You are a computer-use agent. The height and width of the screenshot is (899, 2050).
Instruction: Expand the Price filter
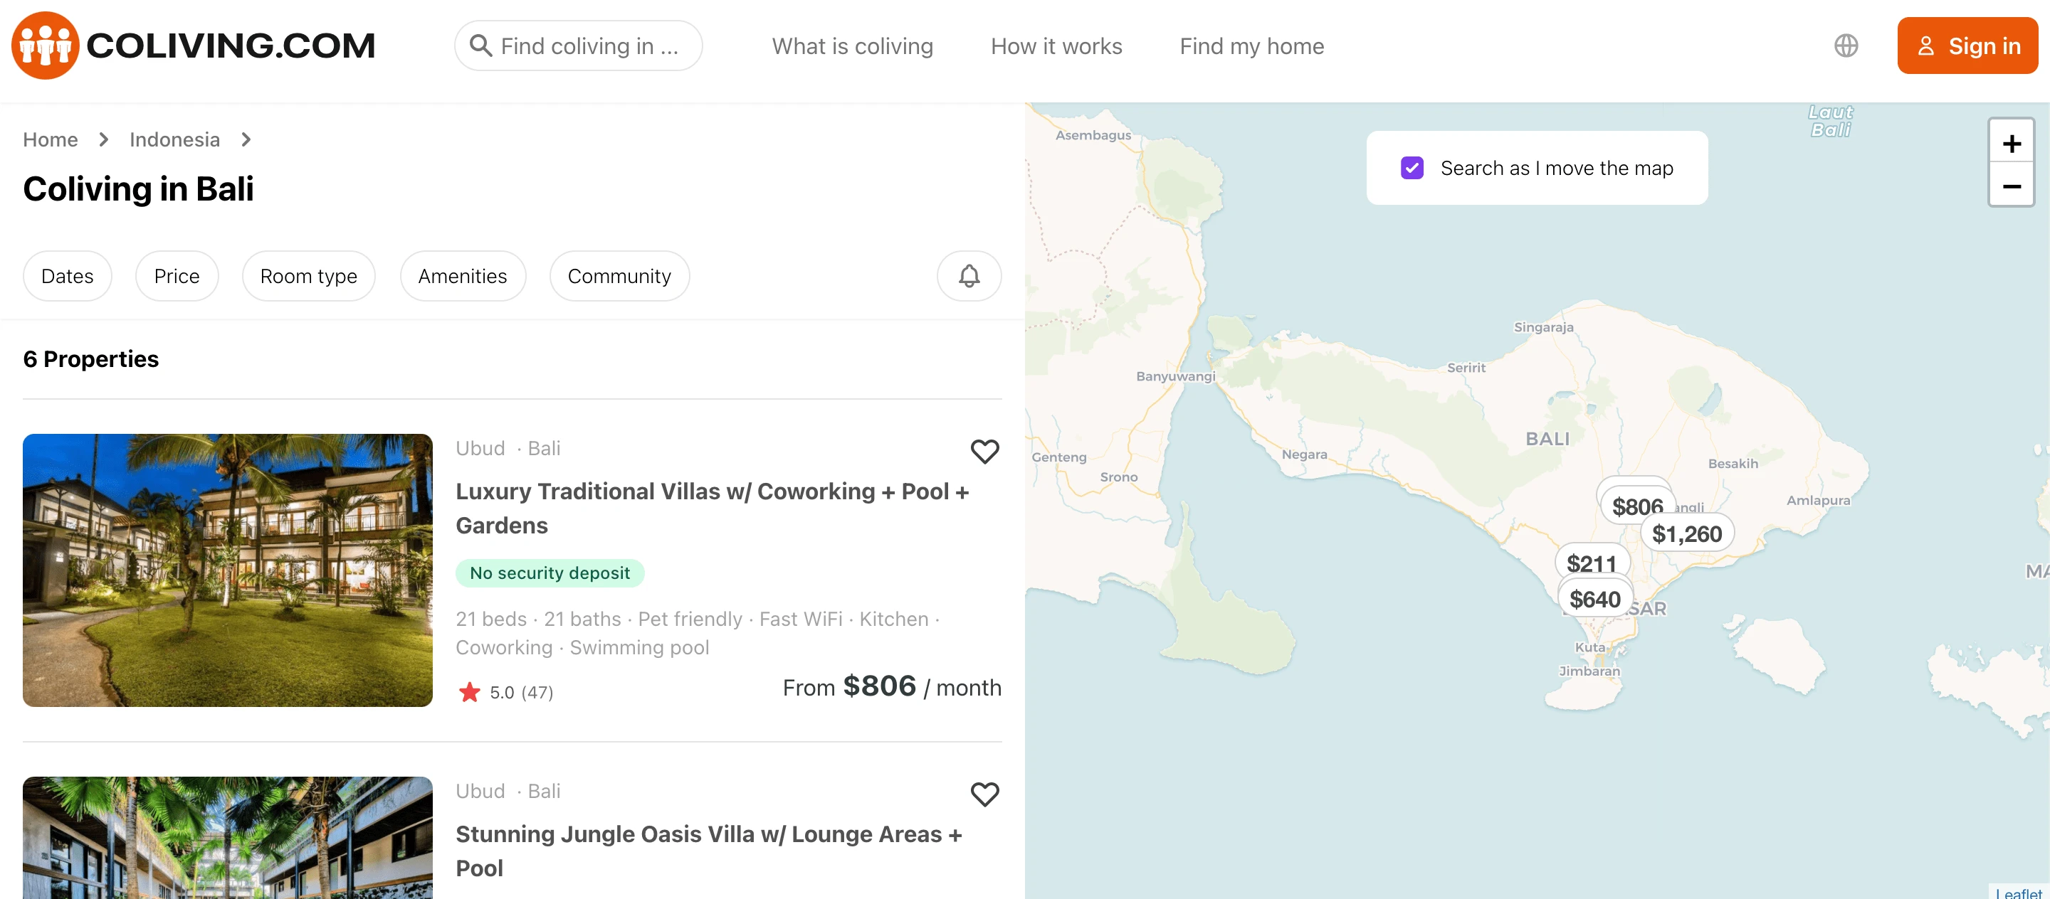tap(177, 276)
